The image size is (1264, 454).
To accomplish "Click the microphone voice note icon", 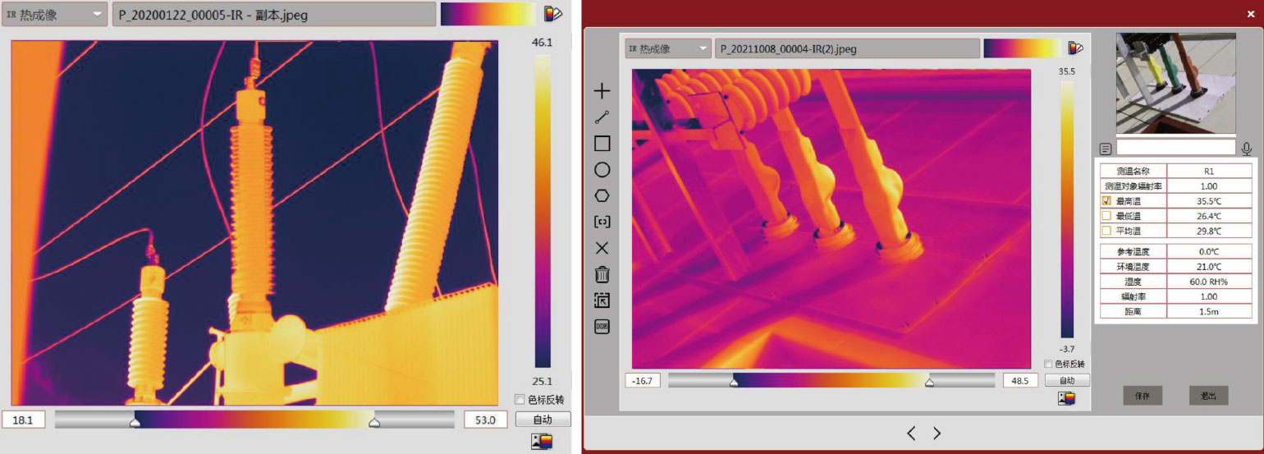I will click(x=1247, y=149).
